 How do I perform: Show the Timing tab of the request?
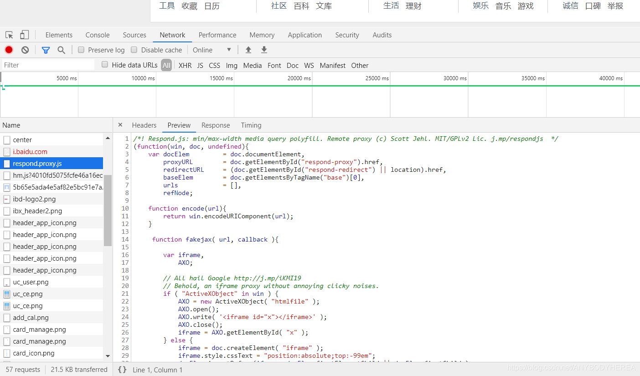coord(251,125)
